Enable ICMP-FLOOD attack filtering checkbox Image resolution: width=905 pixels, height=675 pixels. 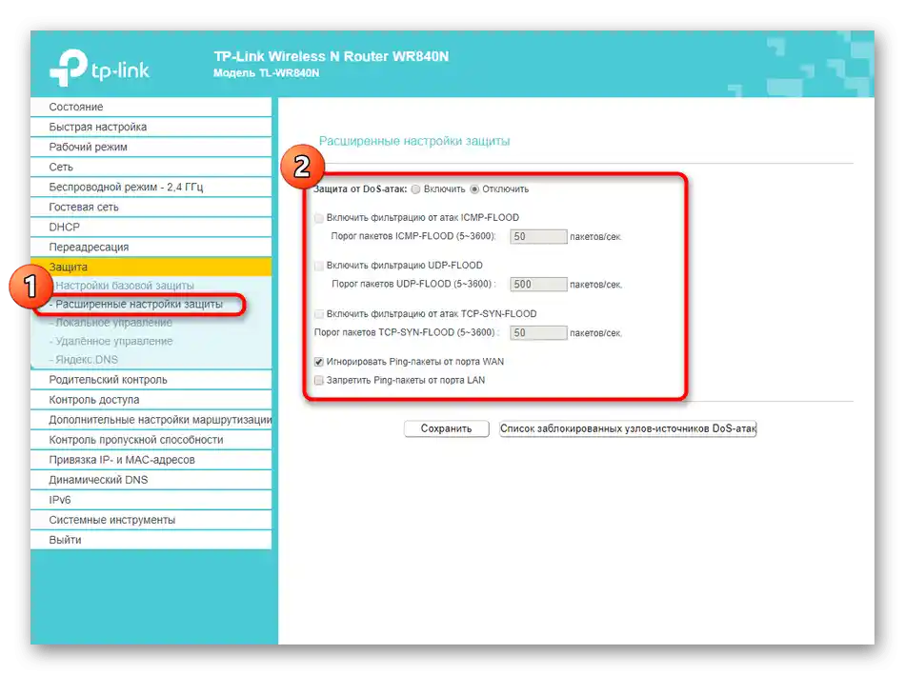pyautogui.click(x=318, y=217)
